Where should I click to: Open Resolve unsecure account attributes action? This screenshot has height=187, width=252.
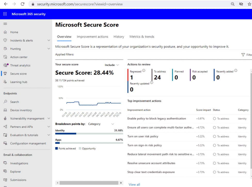tap(151, 163)
